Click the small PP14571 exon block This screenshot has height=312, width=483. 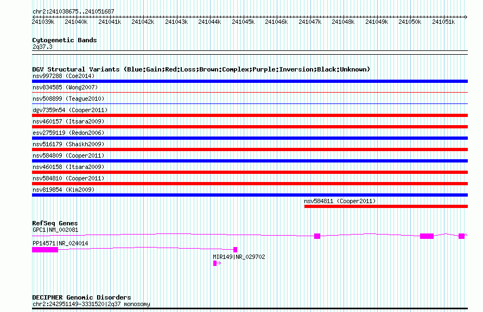[x=235, y=250]
